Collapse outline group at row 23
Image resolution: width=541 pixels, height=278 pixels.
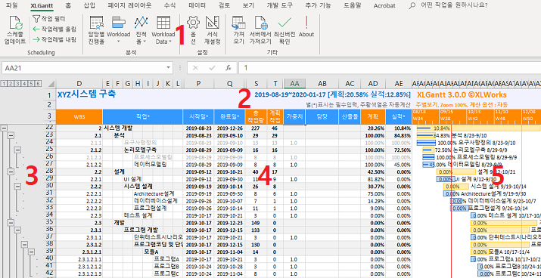(11, 134)
